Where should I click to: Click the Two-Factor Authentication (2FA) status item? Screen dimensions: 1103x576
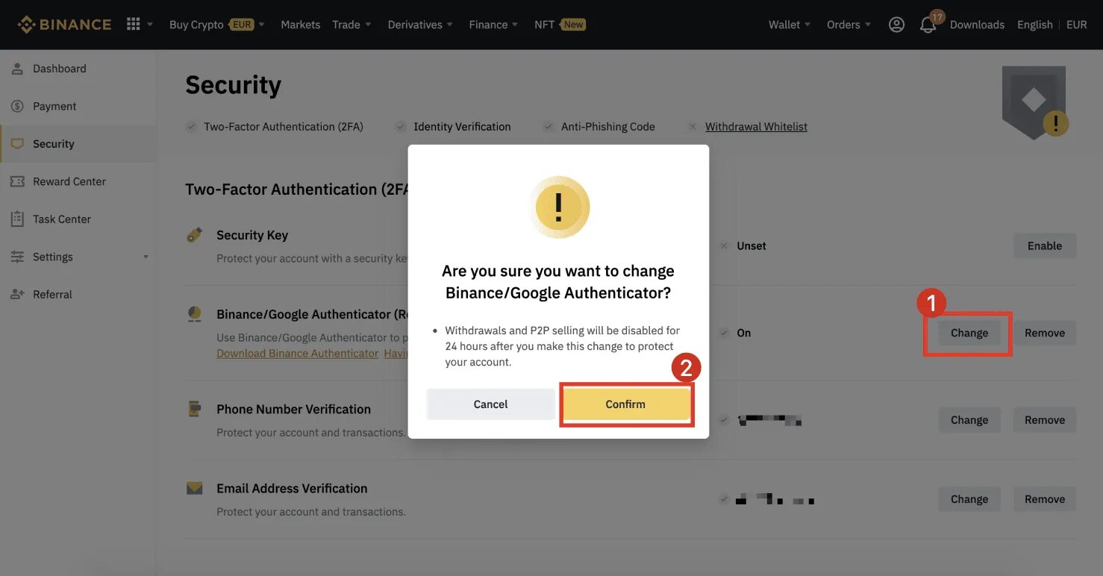[275, 127]
